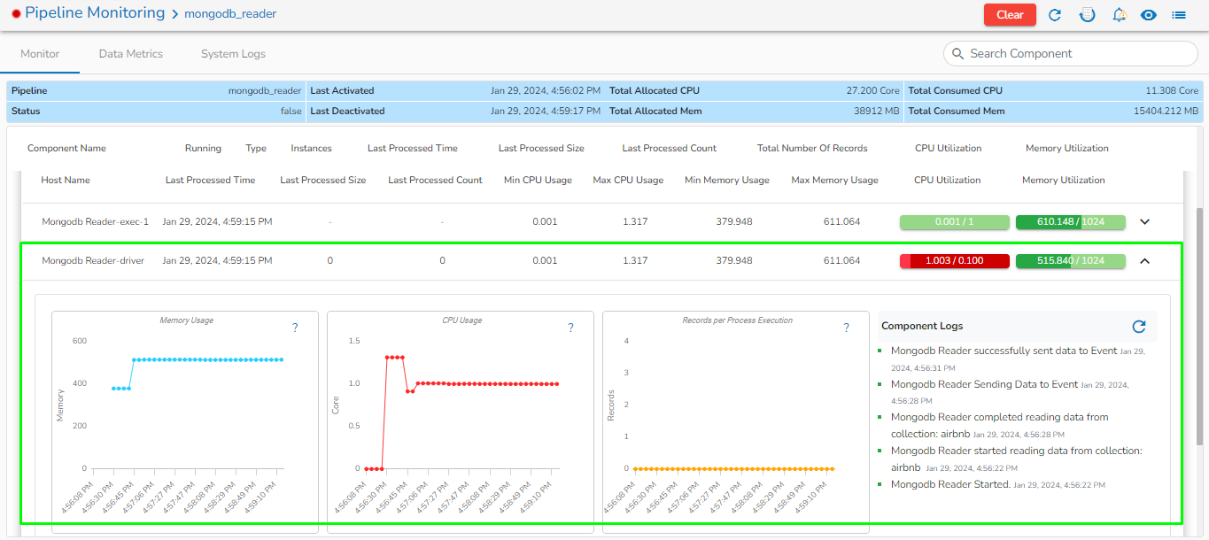The width and height of the screenshot is (1209, 540).
Task: Select the Monitor tab
Action: [x=40, y=54]
